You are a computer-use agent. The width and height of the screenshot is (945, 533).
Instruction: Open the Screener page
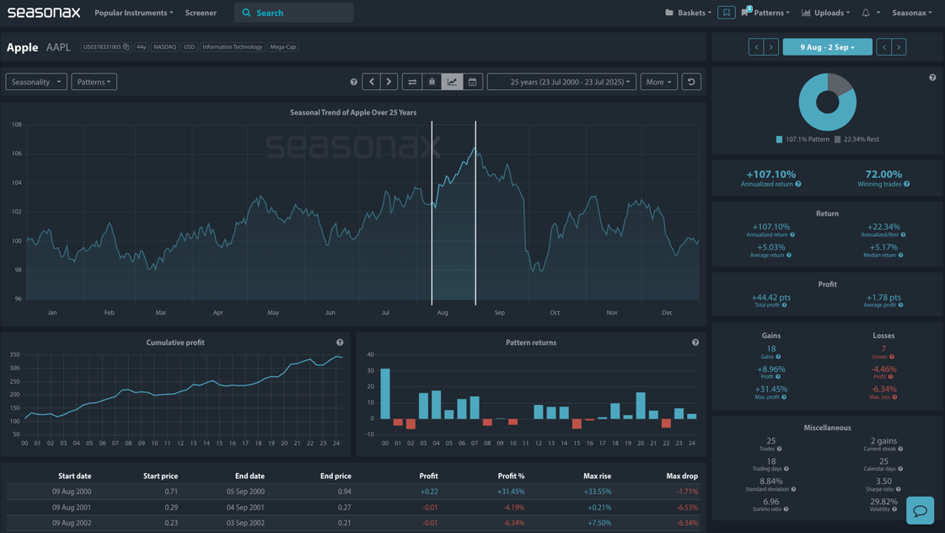pos(201,13)
